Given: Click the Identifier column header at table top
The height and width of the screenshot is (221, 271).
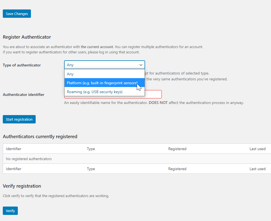Looking at the screenshot, I should point(14,149).
